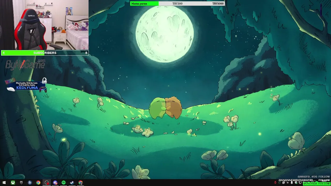Open Logitech G HUB tray icon
The image size is (331, 186).
(x=288, y=183)
